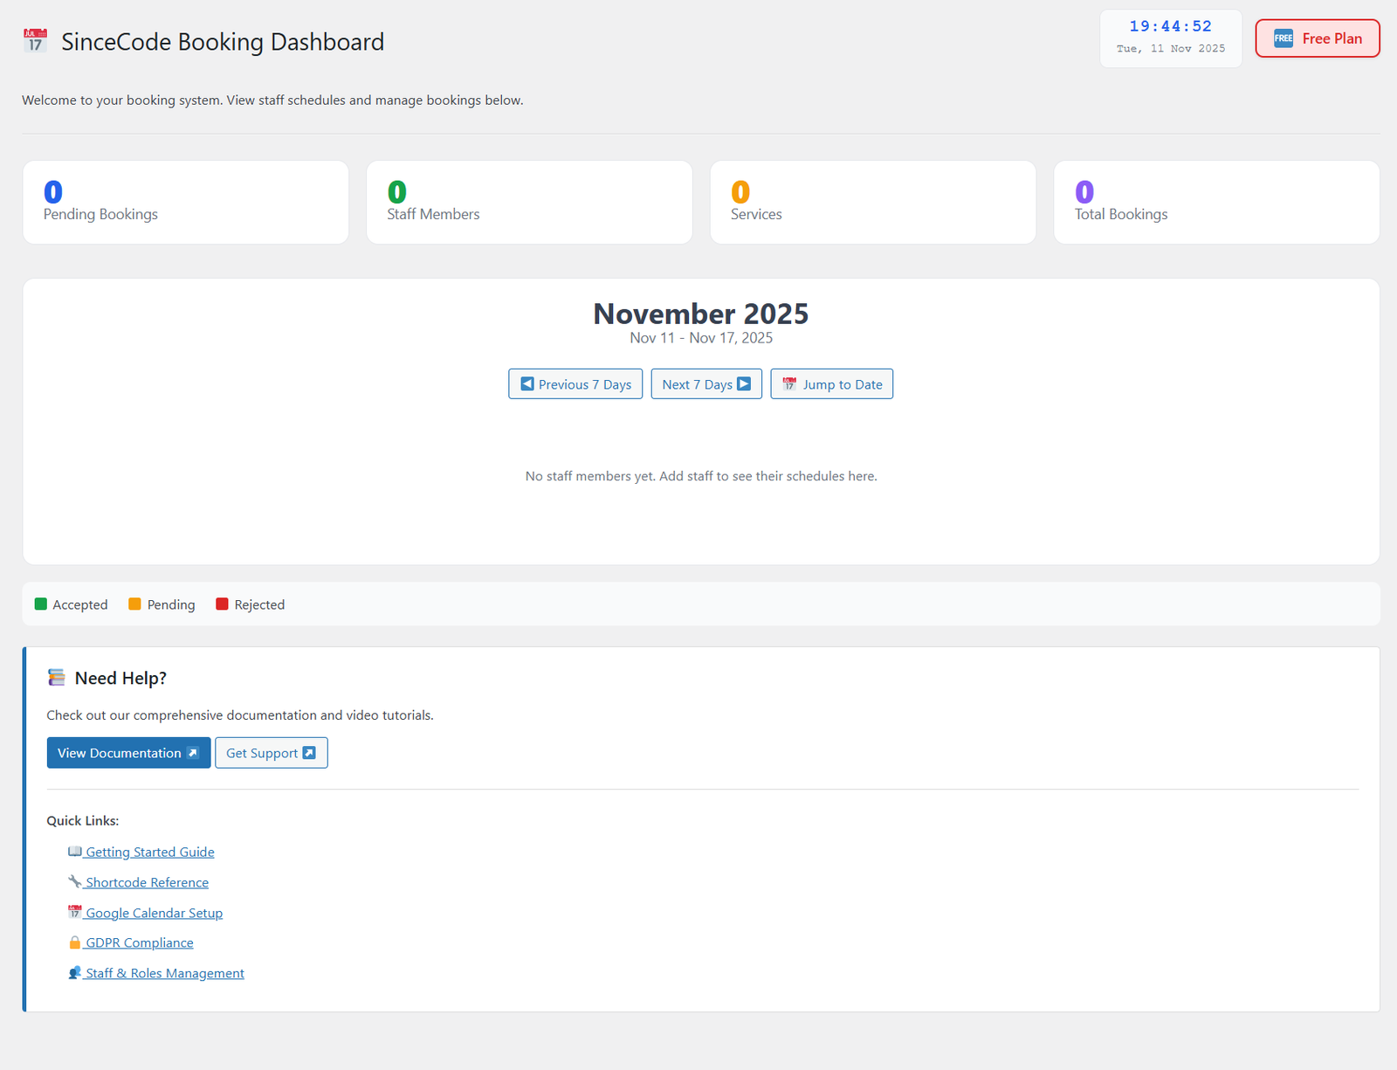
Task: Click the calendar icon inside Jump to Date
Action: click(789, 383)
